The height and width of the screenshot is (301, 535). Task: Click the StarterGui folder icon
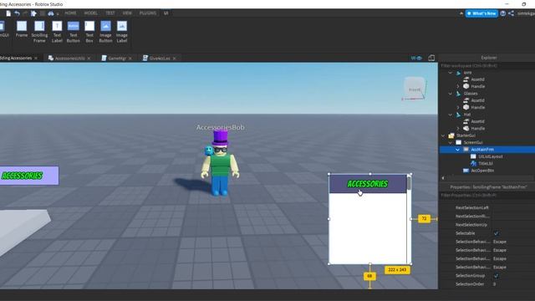[x=451, y=135]
